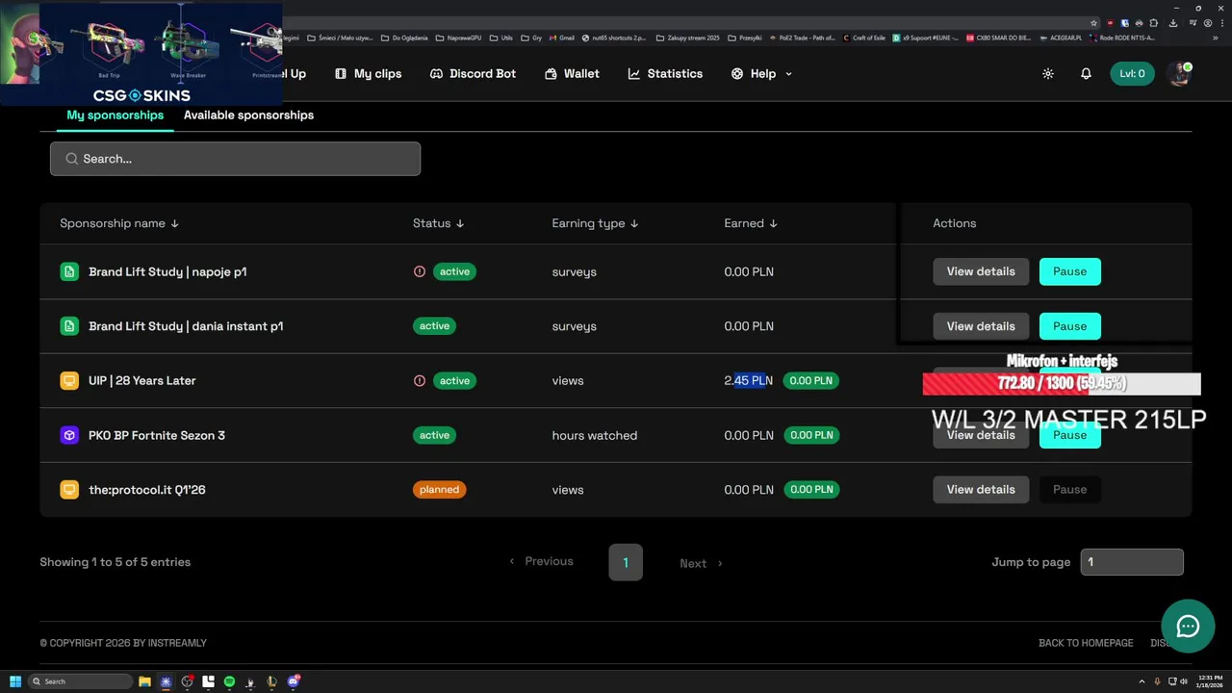Image resolution: width=1232 pixels, height=693 pixels.
Task: Go to pagination page 1
Action: point(626,562)
